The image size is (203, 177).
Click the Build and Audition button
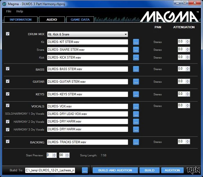[115, 170]
